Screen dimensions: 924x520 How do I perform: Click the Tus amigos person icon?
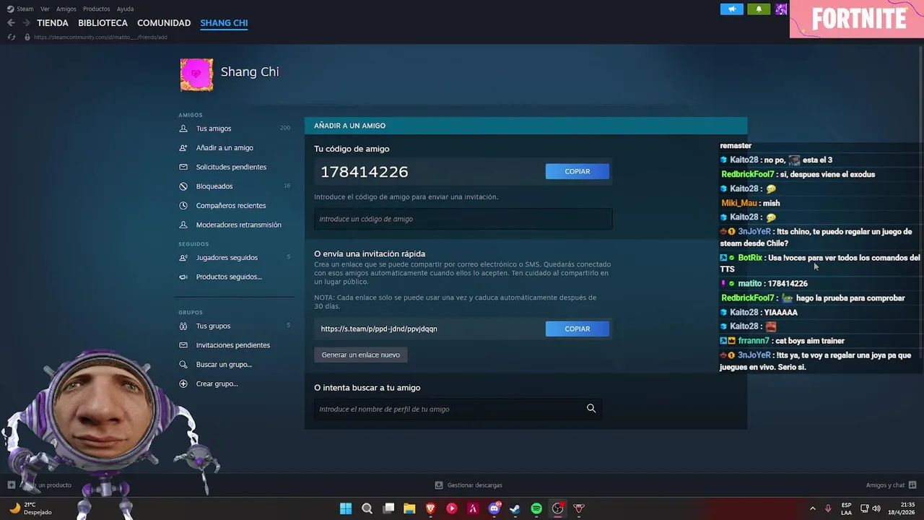click(183, 129)
